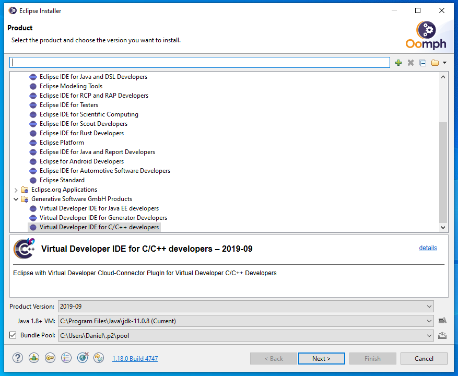Screen dimensions: 458x376
Task: Click the network proxy globe icon
Action: (x=83, y=358)
